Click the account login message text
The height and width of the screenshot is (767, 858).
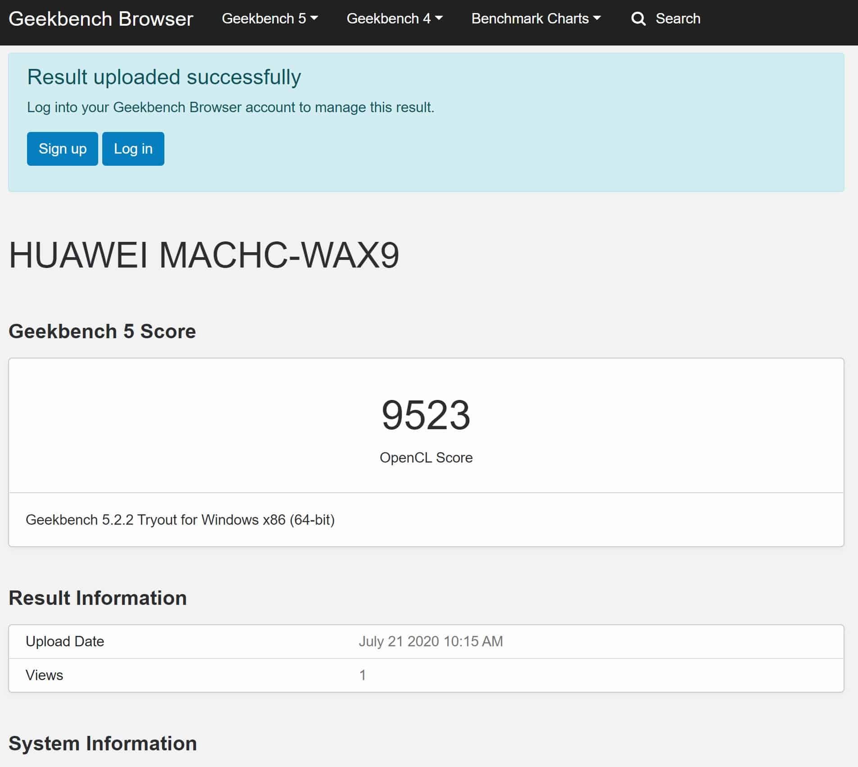(x=230, y=108)
